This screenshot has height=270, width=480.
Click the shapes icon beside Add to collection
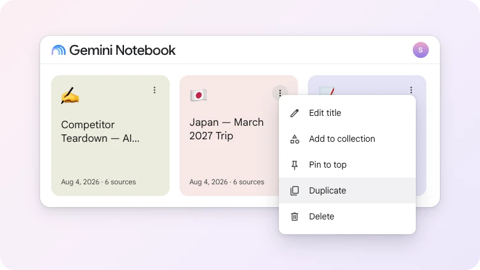coord(294,139)
